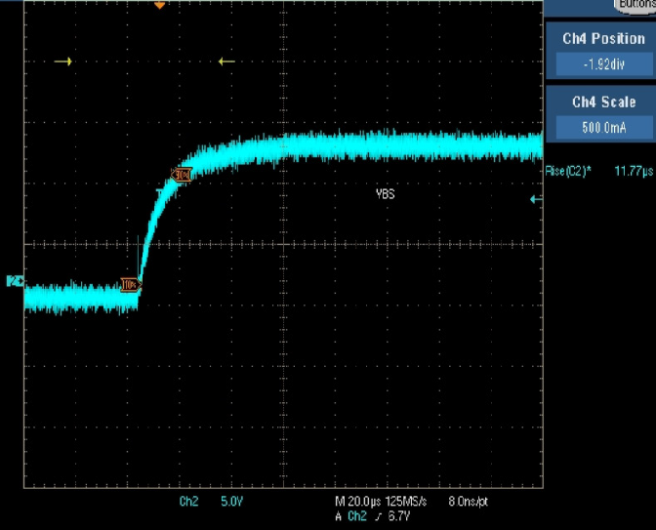Click the YBS text label on the graticule
The image size is (656, 530).
tap(385, 194)
